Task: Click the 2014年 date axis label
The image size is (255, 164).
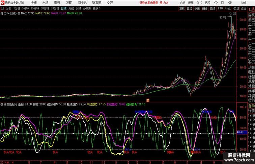Action: click(5, 162)
